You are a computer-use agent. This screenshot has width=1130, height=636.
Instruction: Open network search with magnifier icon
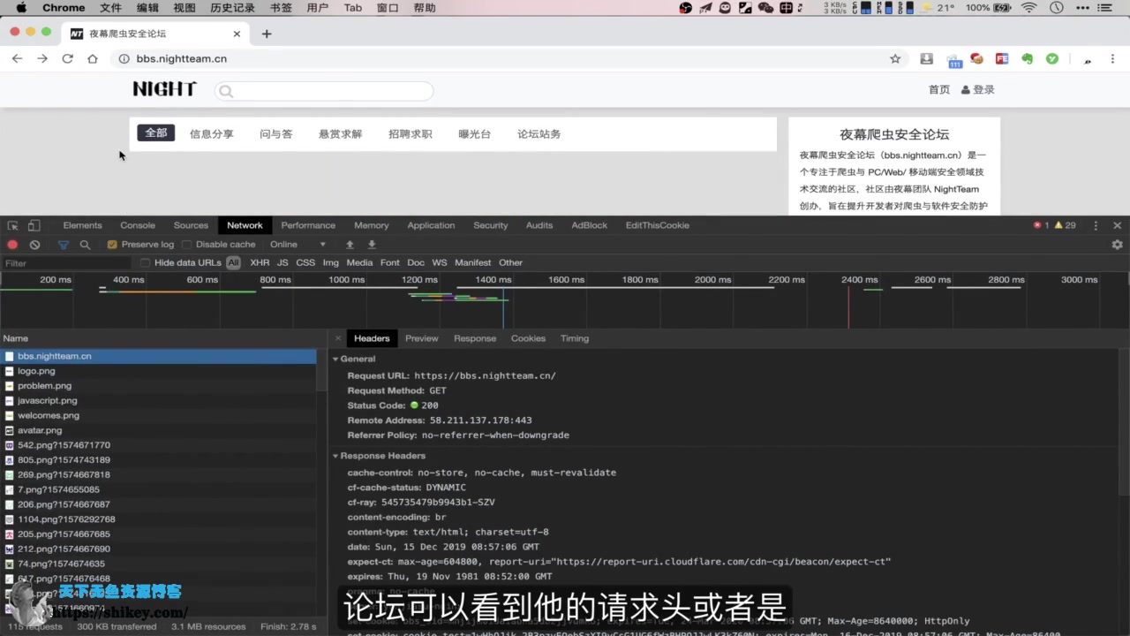(85, 245)
